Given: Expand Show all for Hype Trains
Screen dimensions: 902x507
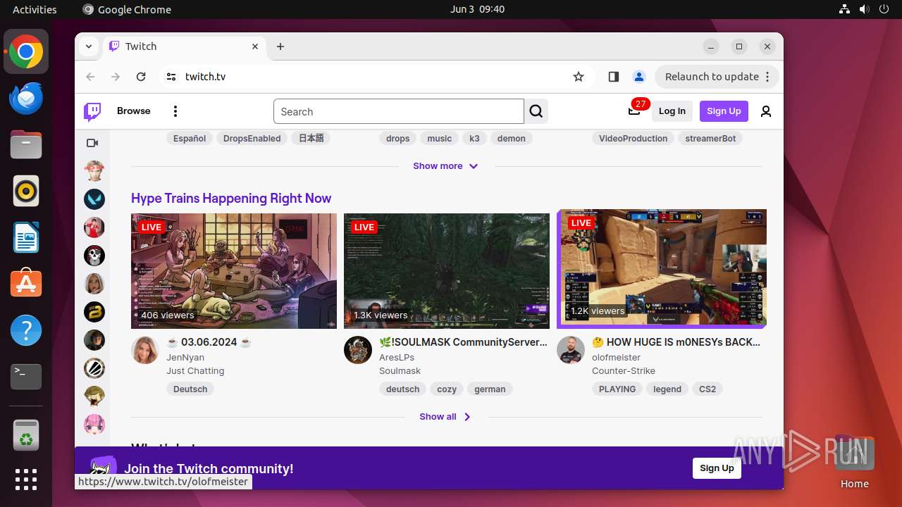Looking at the screenshot, I should point(445,417).
